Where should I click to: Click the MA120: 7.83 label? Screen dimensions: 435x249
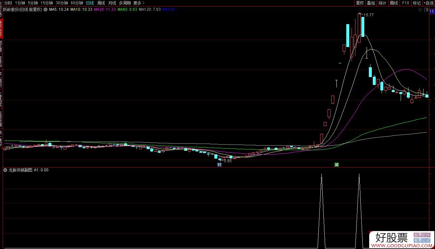pos(150,9)
